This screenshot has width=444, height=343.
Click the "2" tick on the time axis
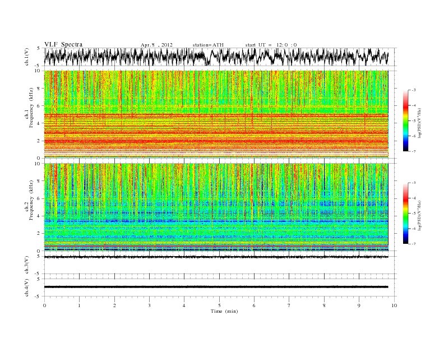coord(114,305)
